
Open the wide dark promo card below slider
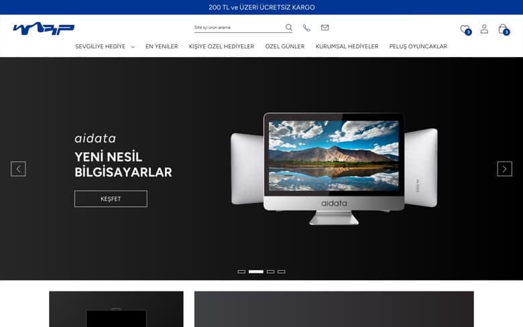334,309
